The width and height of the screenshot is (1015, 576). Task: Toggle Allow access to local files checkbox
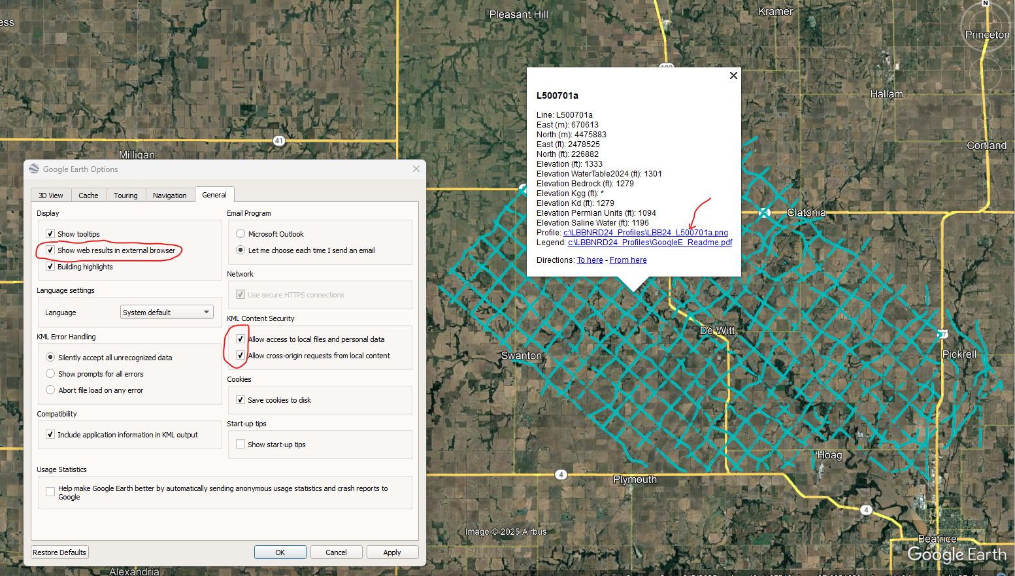(x=241, y=339)
